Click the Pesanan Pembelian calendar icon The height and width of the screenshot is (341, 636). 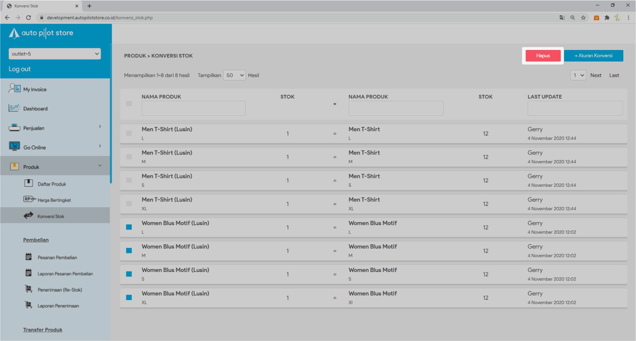pos(29,257)
